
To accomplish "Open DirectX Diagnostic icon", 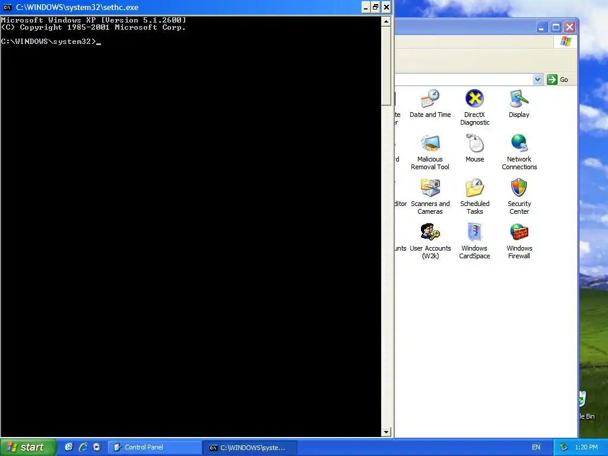I will [474, 107].
